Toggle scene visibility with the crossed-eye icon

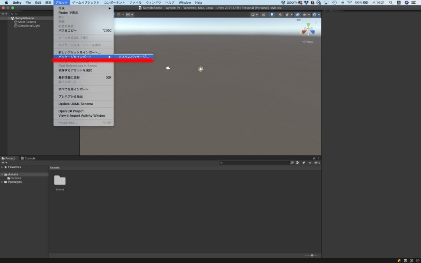click(298, 14)
